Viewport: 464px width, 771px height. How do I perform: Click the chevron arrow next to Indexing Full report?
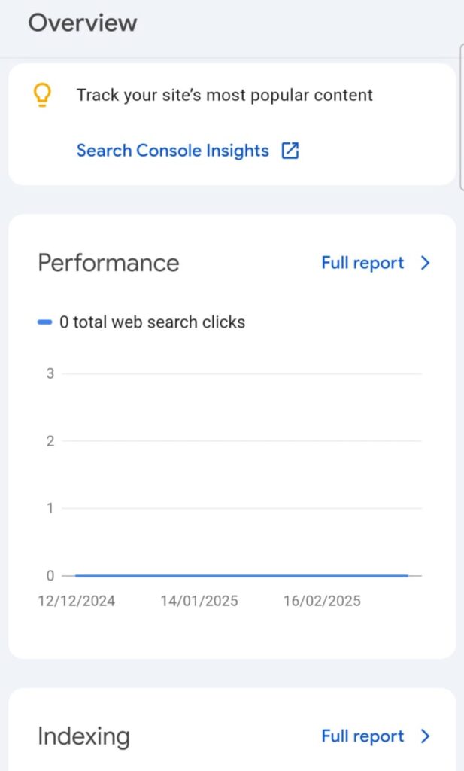(x=426, y=736)
